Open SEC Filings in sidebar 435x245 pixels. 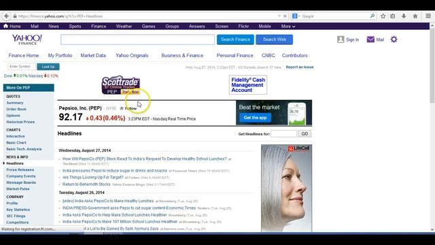16,216
